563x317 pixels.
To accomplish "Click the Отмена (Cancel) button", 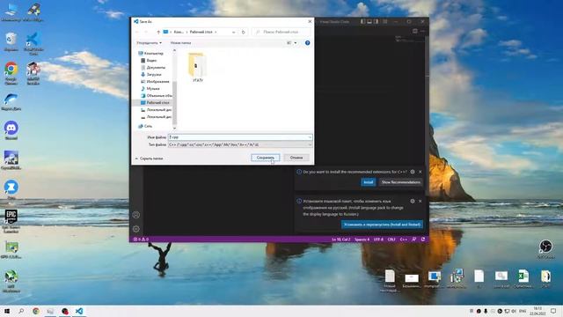I will (296, 158).
